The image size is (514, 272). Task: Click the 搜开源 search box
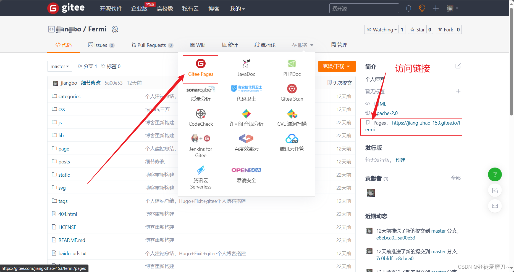[x=364, y=8]
